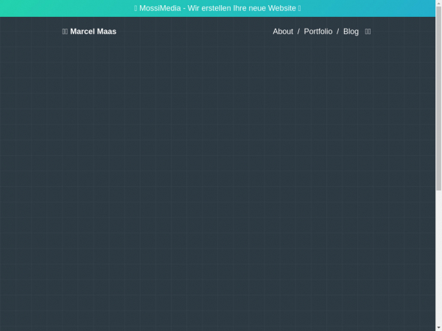Go to home via Marcel Maas title

pyautogui.click(x=93, y=32)
